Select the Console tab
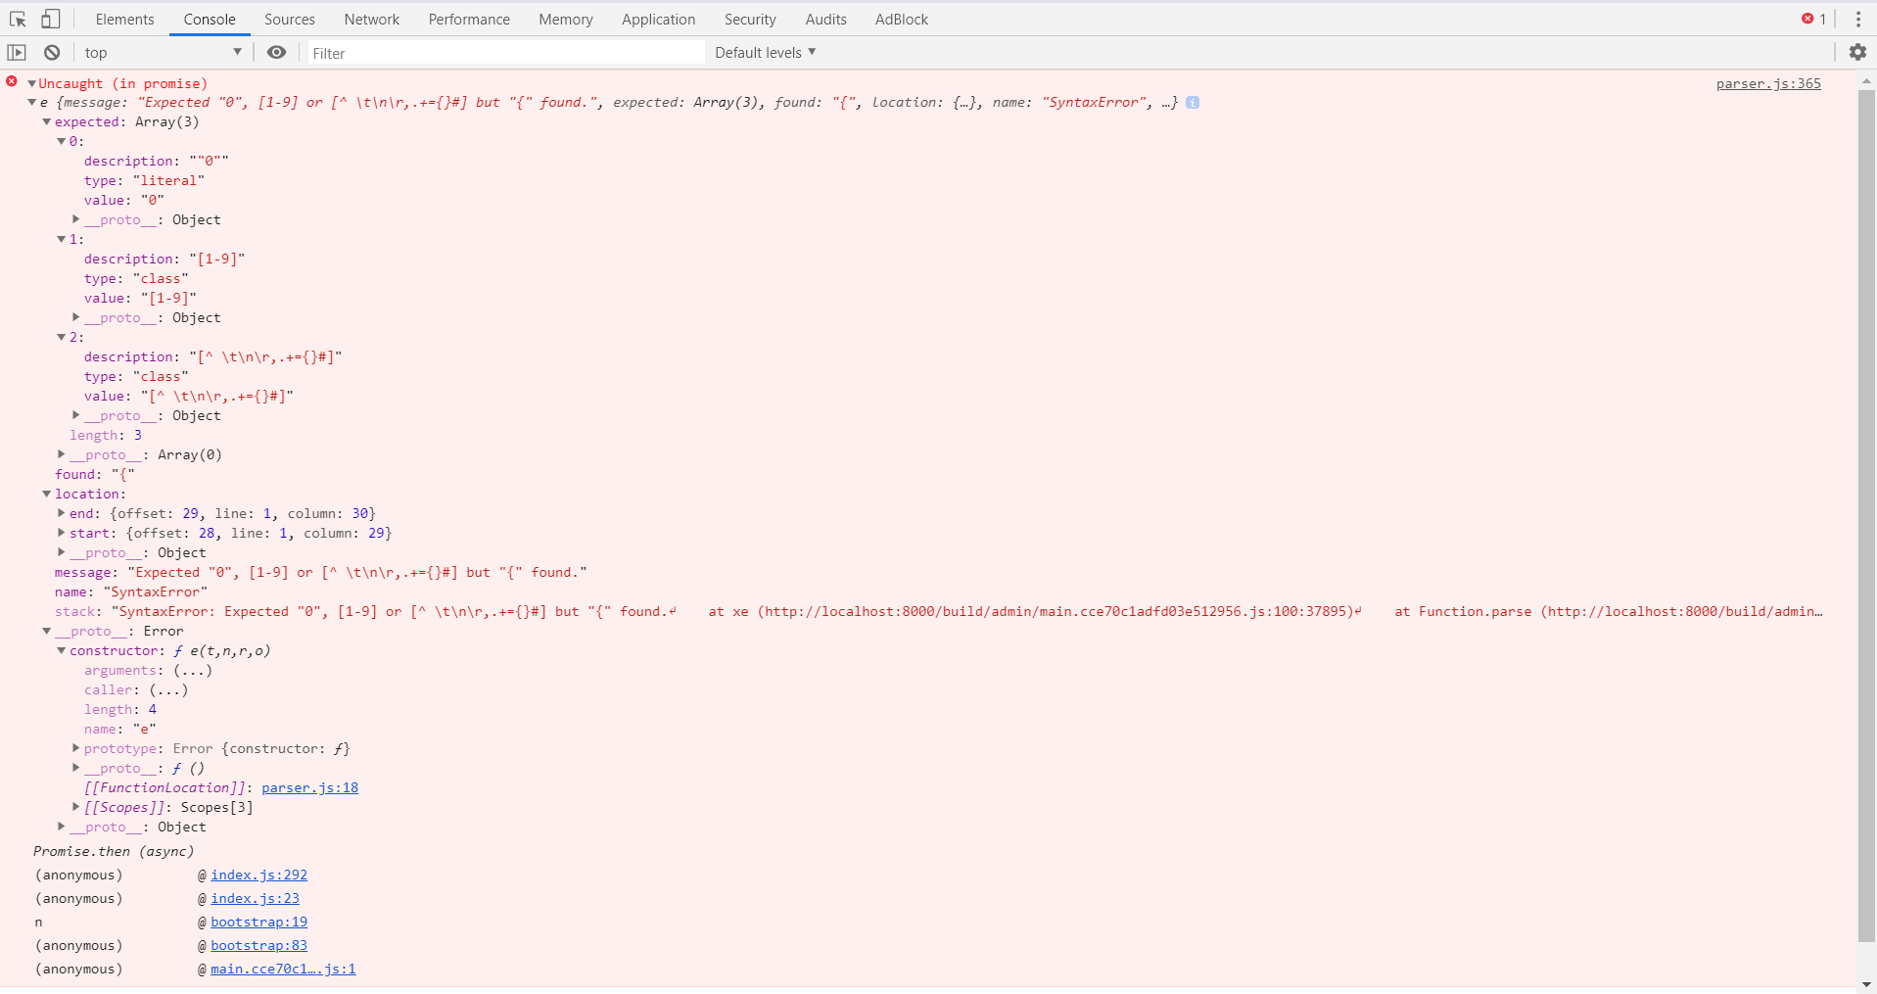The width and height of the screenshot is (1877, 994). pyautogui.click(x=210, y=20)
